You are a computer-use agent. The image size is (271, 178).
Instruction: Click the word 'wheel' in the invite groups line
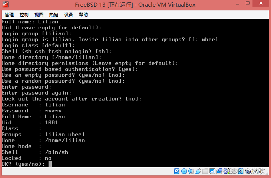(x=210, y=39)
